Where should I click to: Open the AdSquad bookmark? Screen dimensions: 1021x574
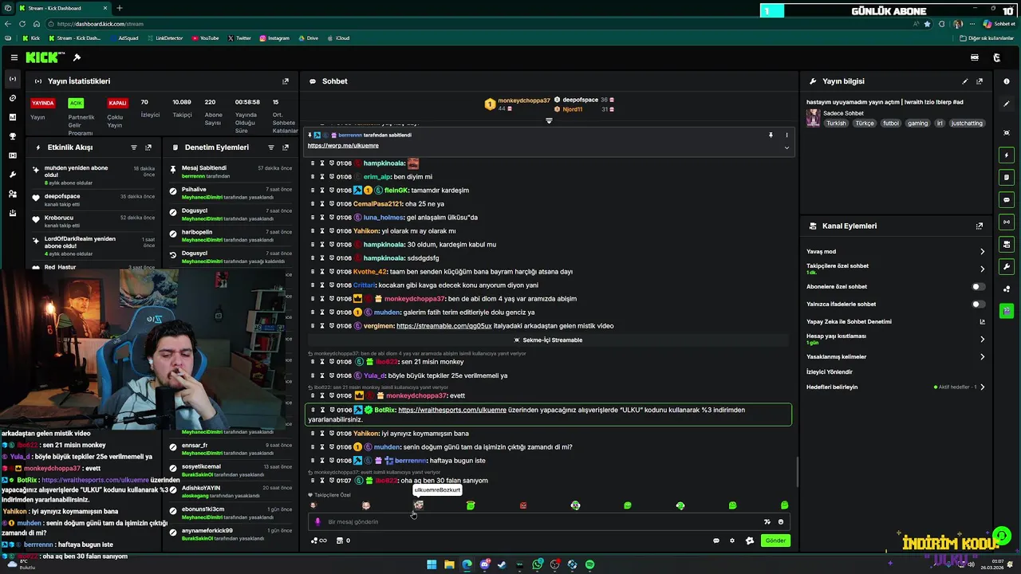pos(125,38)
